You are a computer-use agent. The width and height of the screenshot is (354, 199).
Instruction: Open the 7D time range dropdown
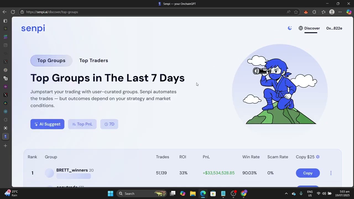(x=109, y=124)
